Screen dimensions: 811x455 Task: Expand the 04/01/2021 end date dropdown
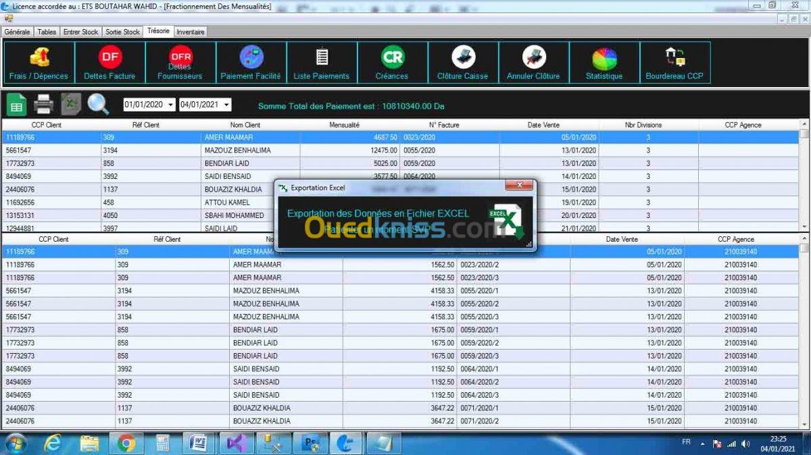(x=226, y=105)
